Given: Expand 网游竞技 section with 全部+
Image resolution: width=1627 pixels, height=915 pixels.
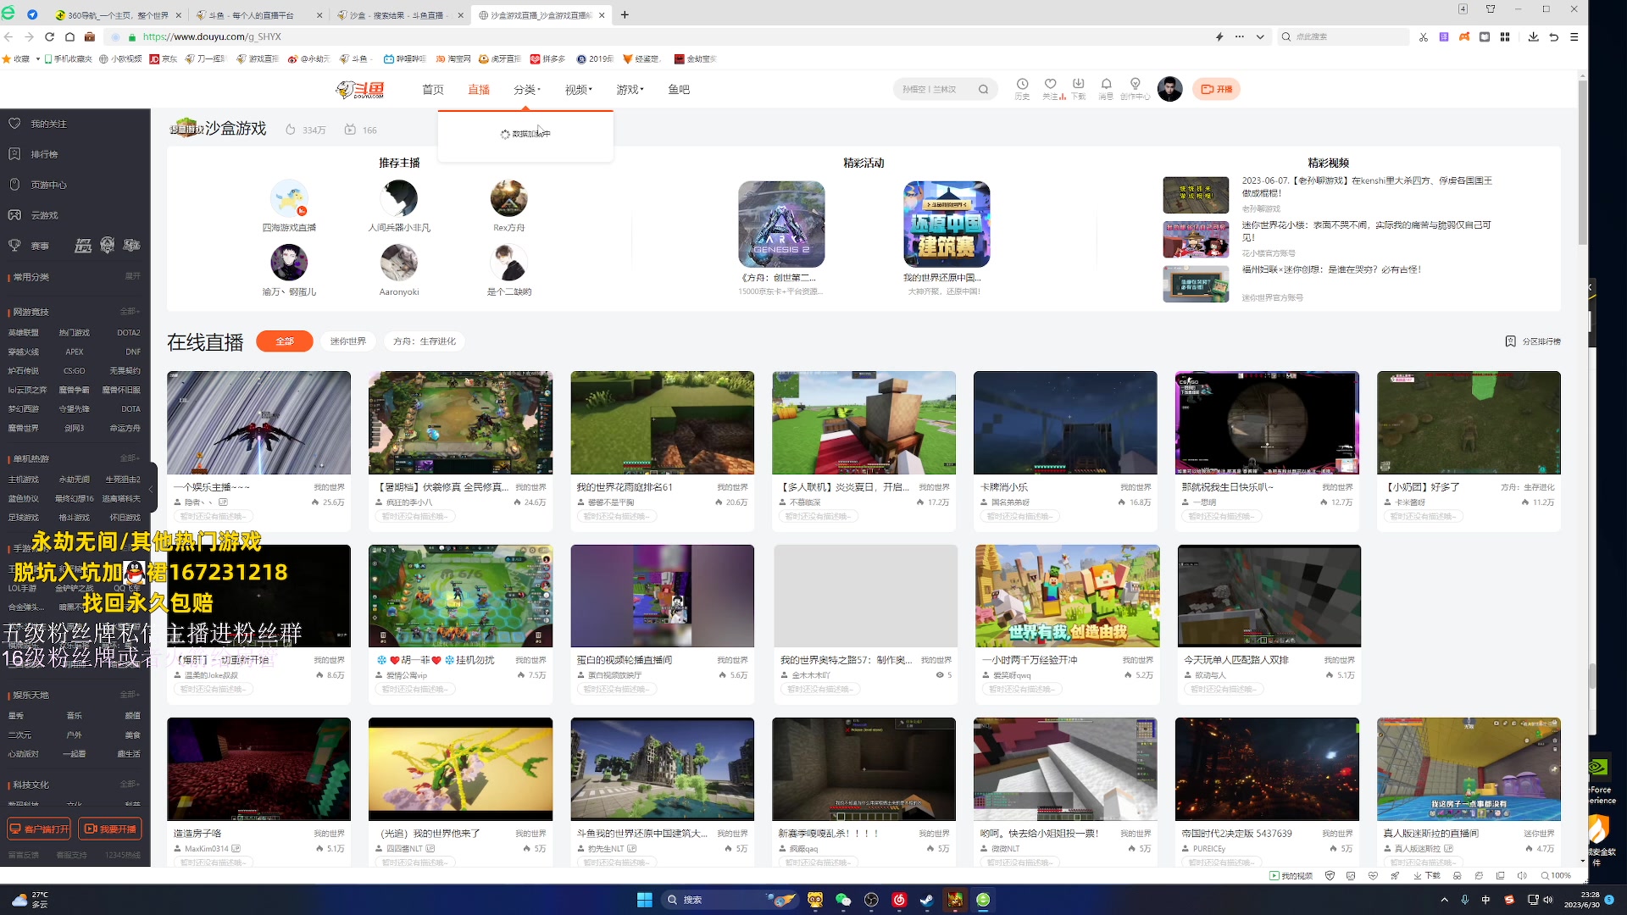Looking at the screenshot, I should (129, 311).
